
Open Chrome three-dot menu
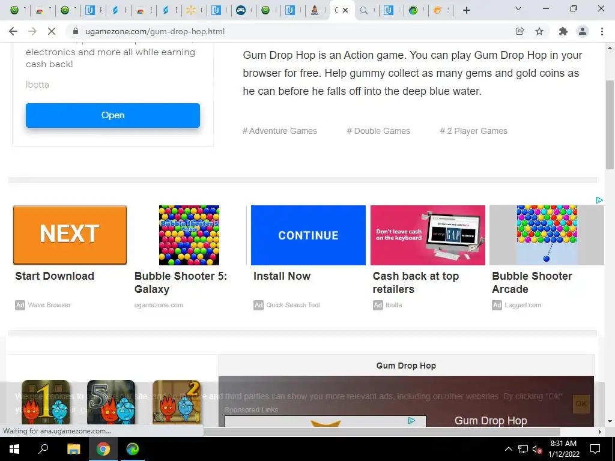pos(602,31)
